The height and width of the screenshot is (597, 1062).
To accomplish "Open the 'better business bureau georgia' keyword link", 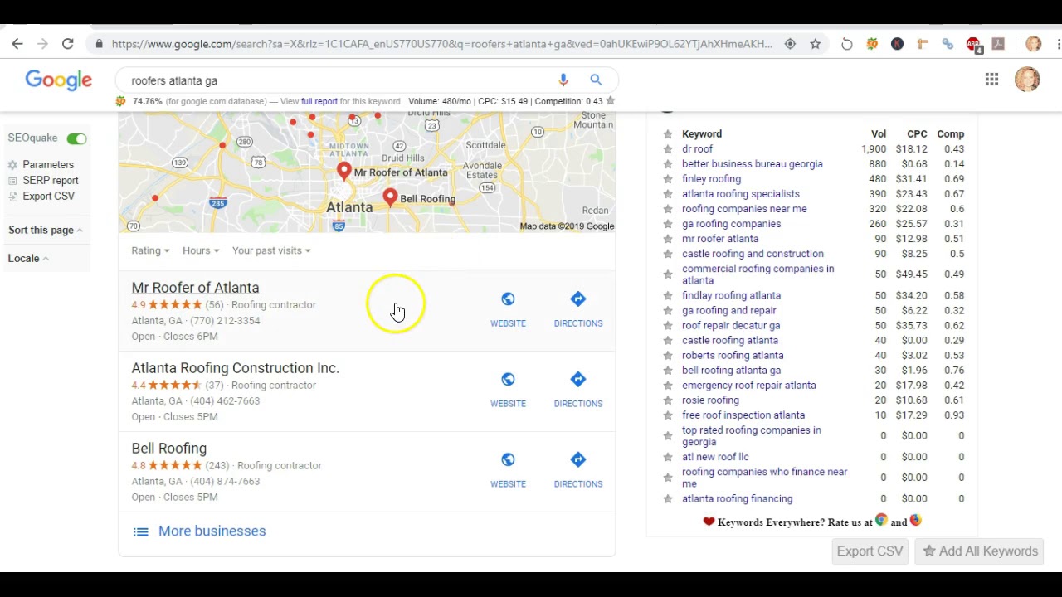I will point(753,164).
